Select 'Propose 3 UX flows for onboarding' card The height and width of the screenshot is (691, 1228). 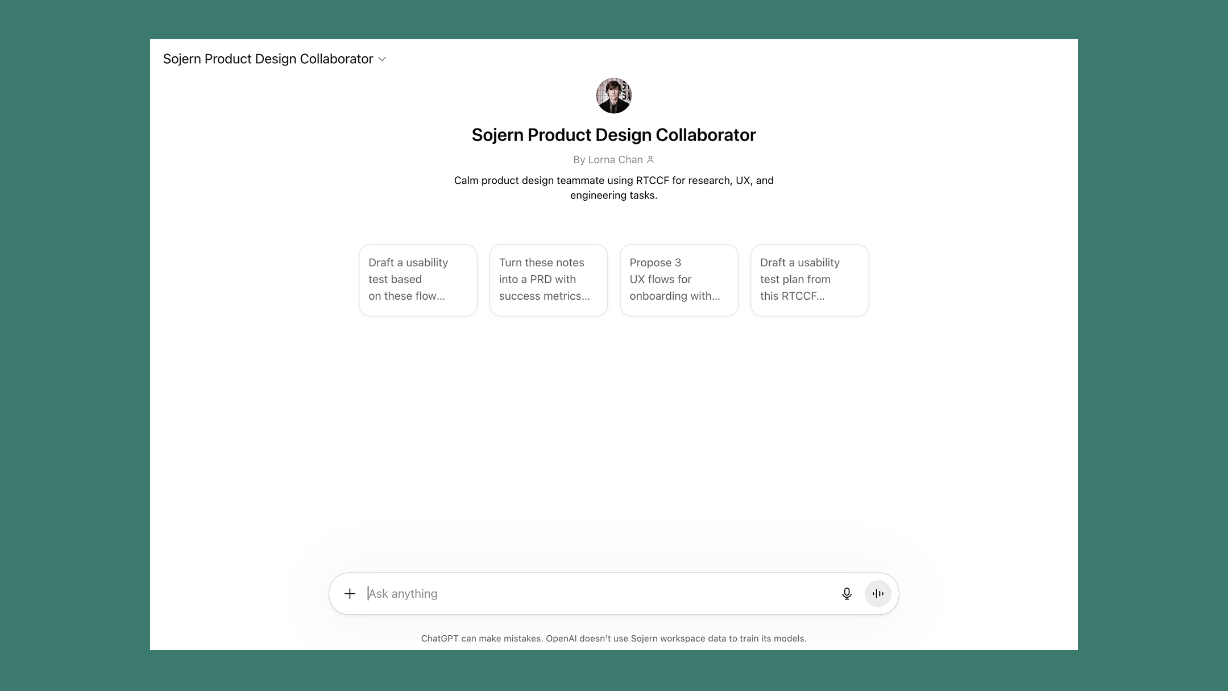tap(679, 279)
